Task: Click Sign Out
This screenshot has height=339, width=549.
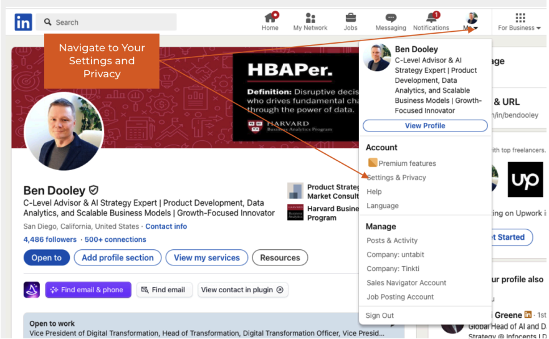Action: tap(380, 315)
